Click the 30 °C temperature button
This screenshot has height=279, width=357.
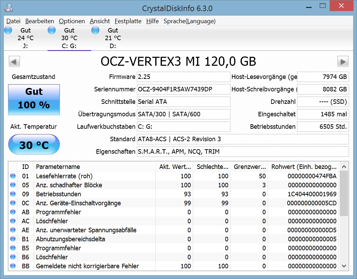tap(34, 144)
